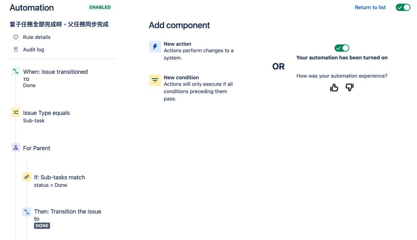Click the Transition the issue action icon
Image resolution: width=417 pixels, height=240 pixels.
point(26,212)
